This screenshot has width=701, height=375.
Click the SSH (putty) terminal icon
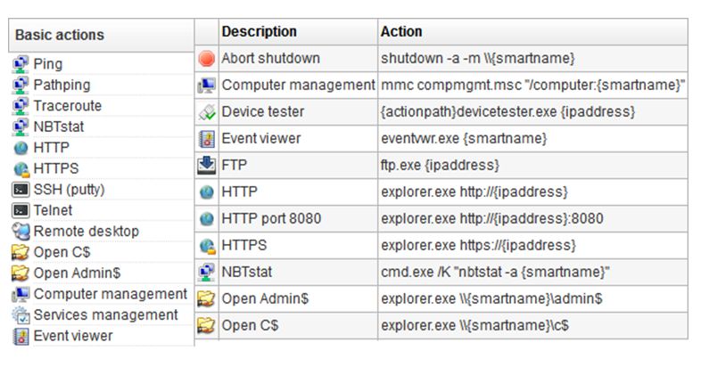click(21, 190)
